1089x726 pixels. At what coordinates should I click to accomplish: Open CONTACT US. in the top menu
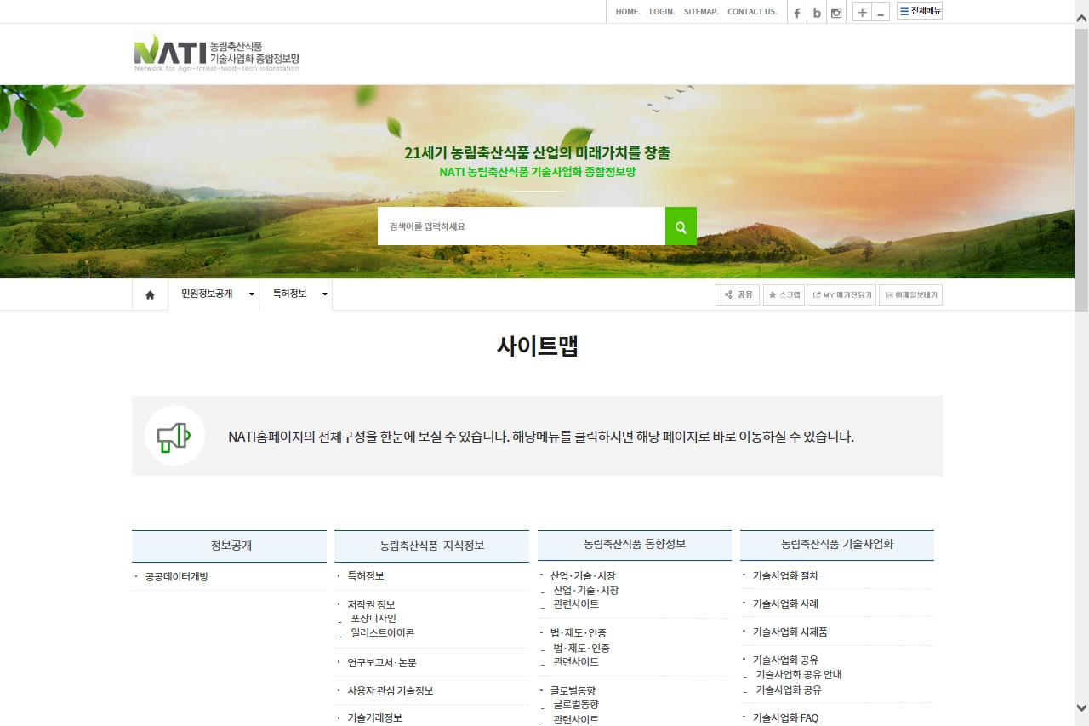(x=752, y=12)
